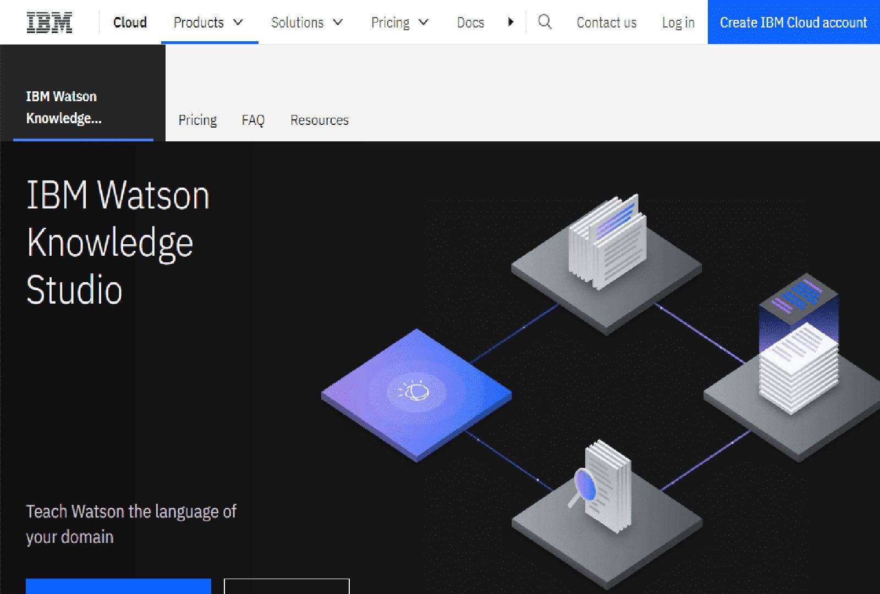This screenshot has width=880, height=594.
Task: Switch to the FAQ tab
Action: point(253,120)
